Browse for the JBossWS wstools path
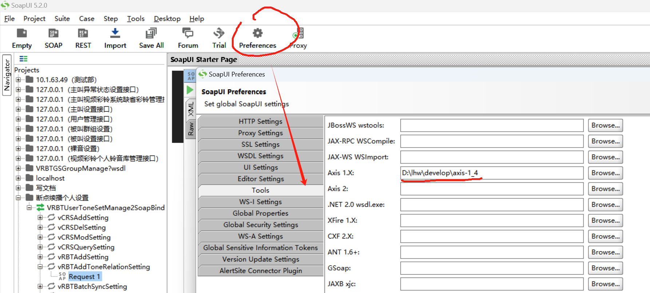 (x=606, y=125)
